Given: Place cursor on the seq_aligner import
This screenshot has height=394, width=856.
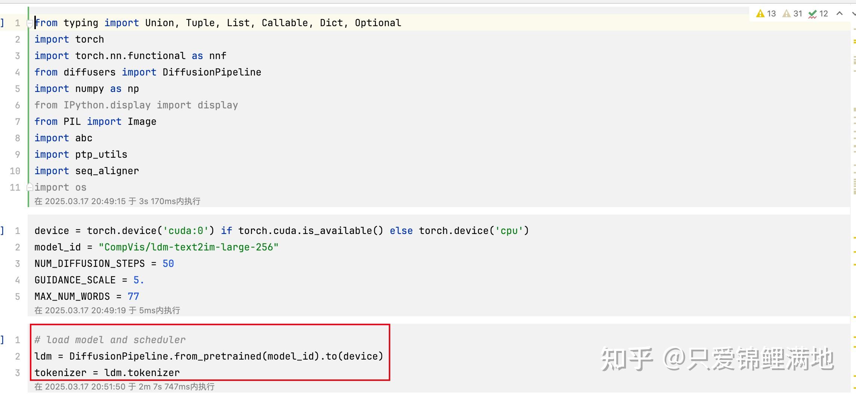Looking at the screenshot, I should click(x=107, y=171).
